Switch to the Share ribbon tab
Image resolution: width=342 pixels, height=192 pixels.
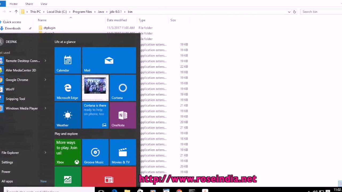click(x=29, y=4)
